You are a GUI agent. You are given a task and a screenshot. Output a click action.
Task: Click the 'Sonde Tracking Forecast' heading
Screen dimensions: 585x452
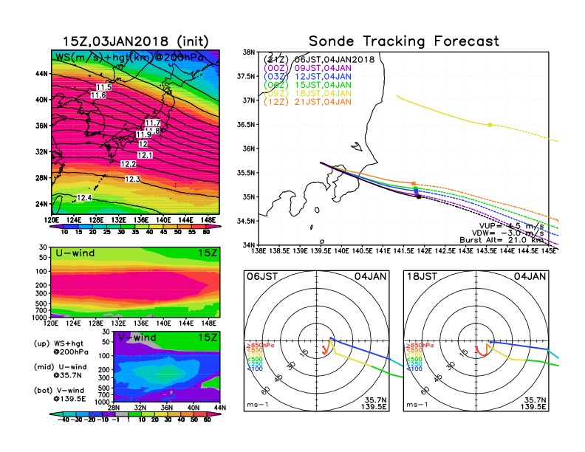pos(404,41)
